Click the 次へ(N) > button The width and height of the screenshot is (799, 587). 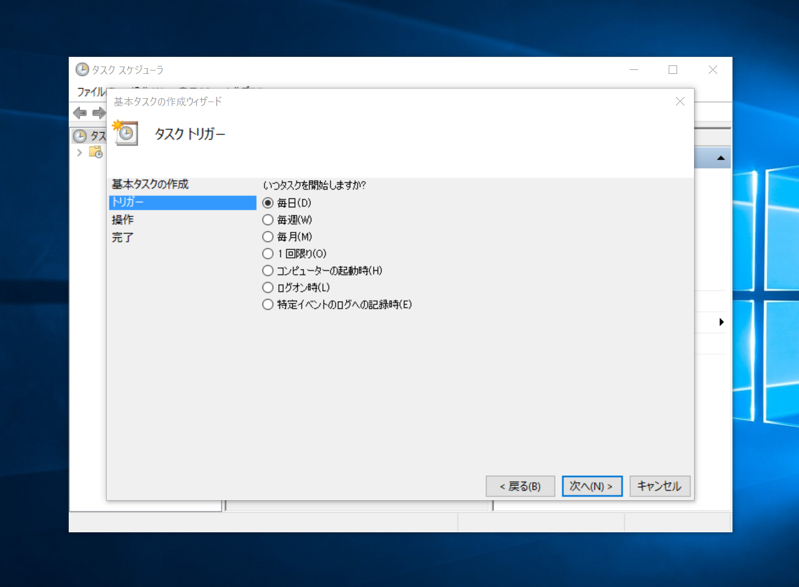tap(592, 486)
